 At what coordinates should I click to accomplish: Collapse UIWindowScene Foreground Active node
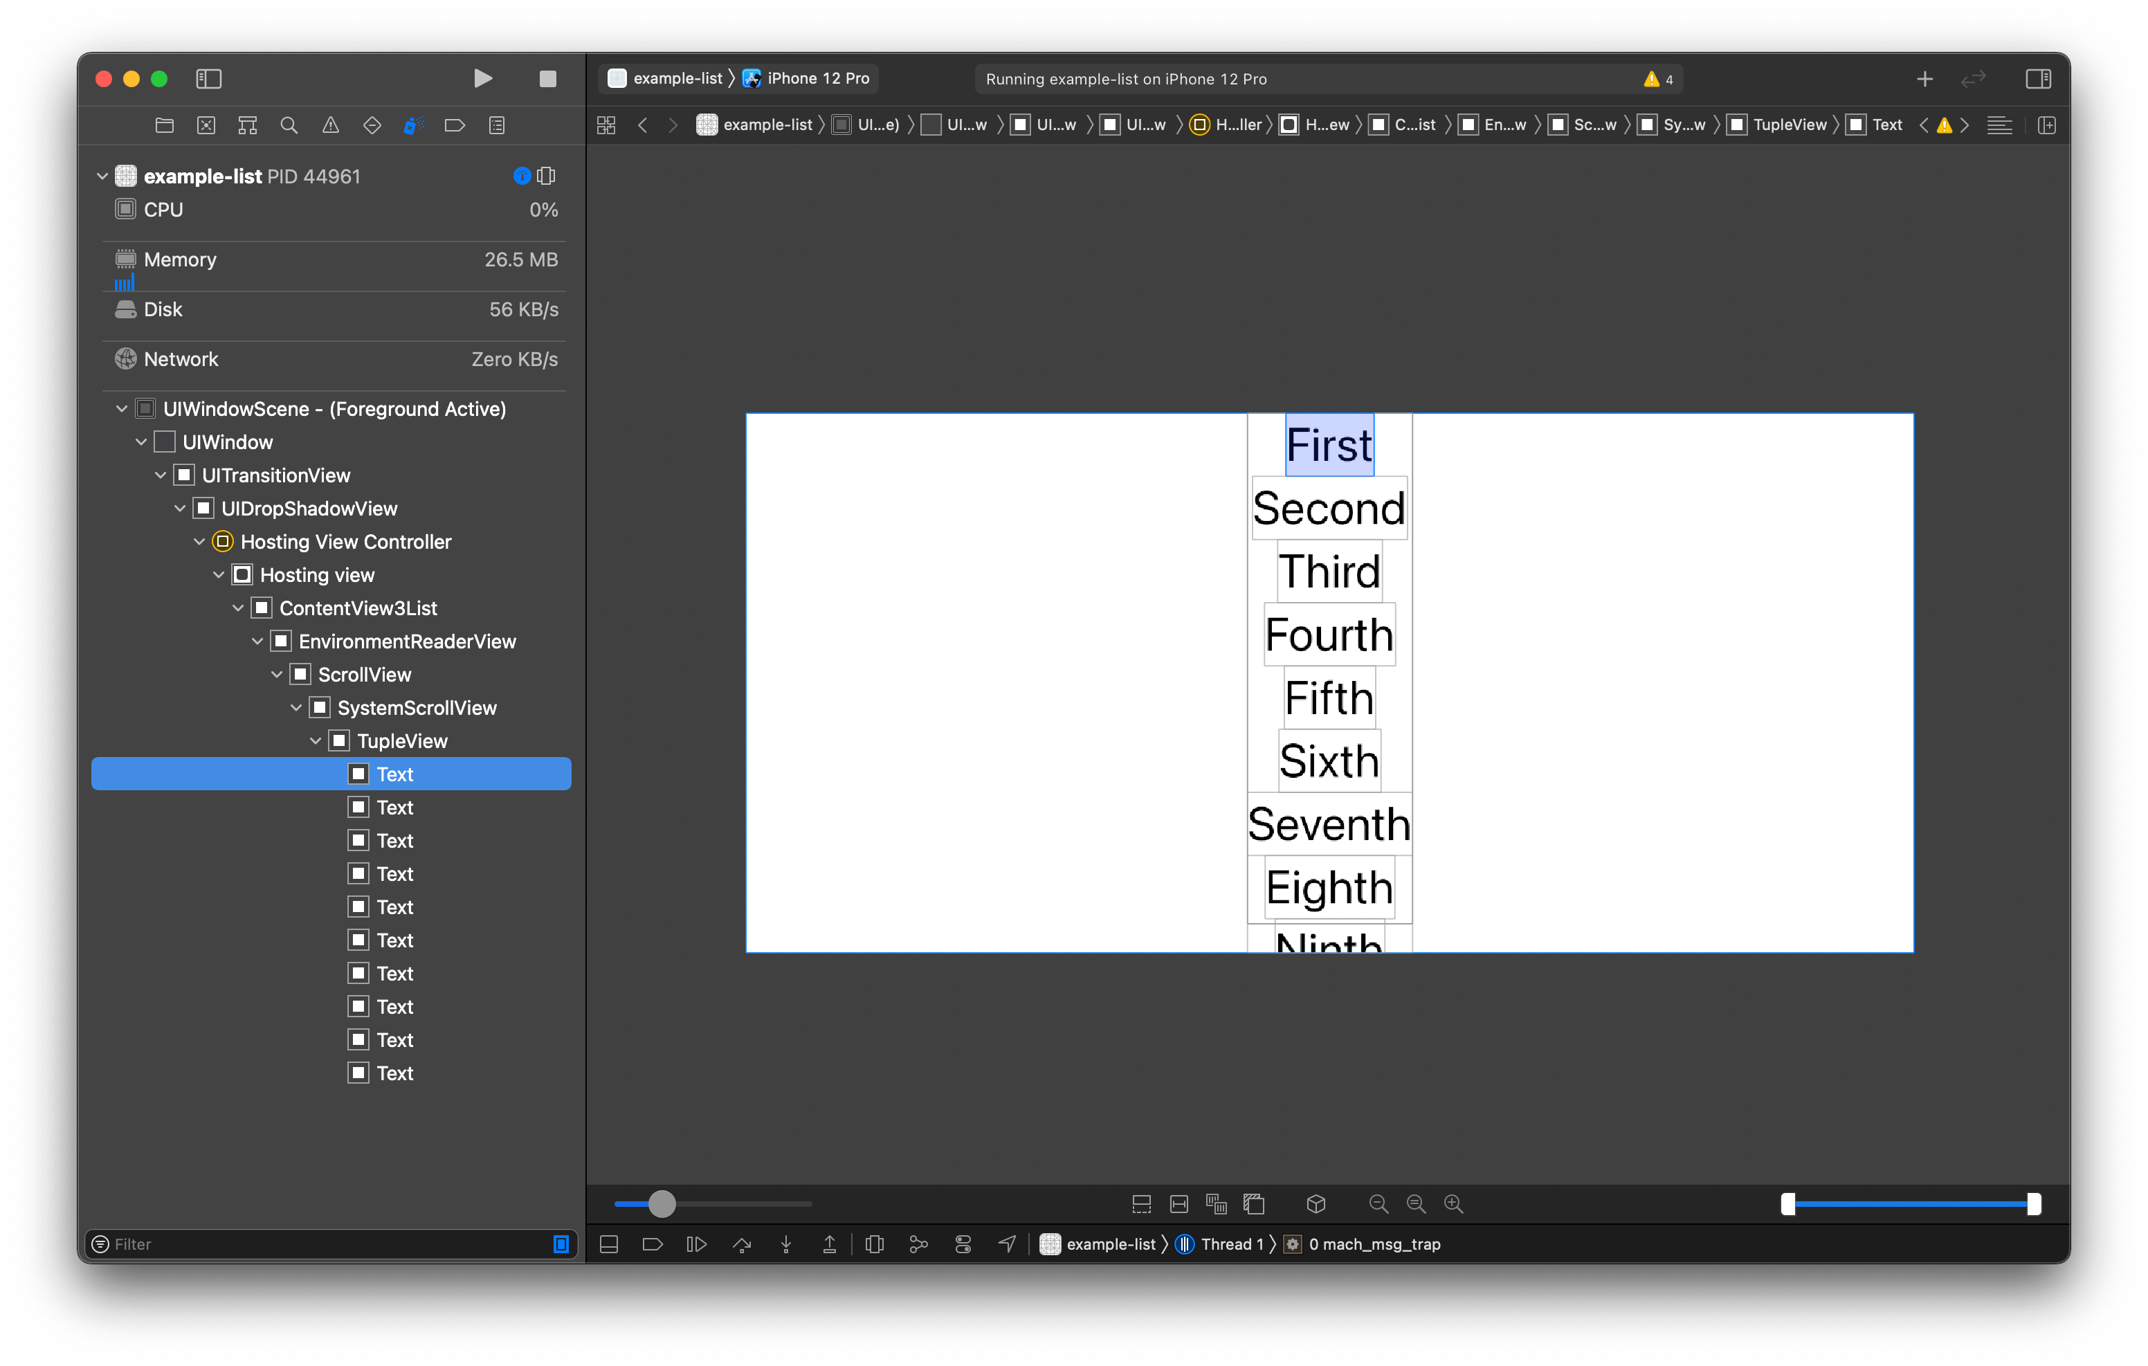tap(122, 409)
